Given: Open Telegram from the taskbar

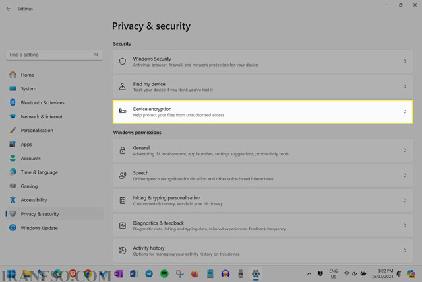Looking at the screenshot, I should coord(149,274).
